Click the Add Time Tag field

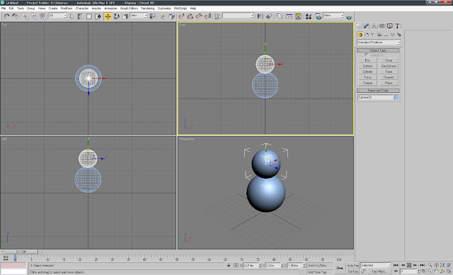(x=319, y=272)
